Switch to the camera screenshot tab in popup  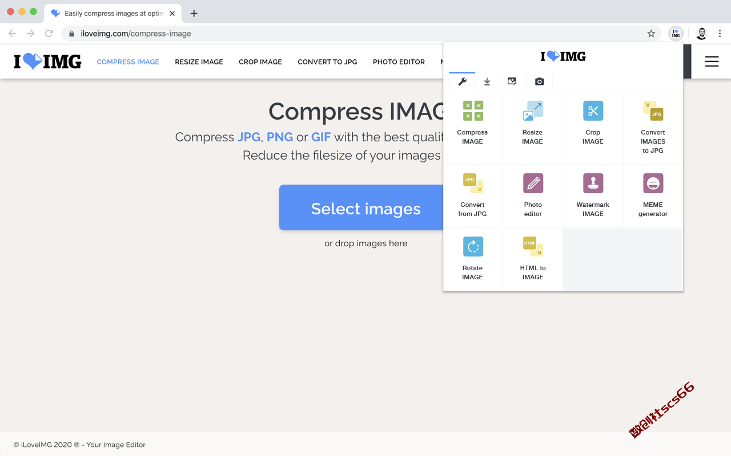pyautogui.click(x=539, y=82)
